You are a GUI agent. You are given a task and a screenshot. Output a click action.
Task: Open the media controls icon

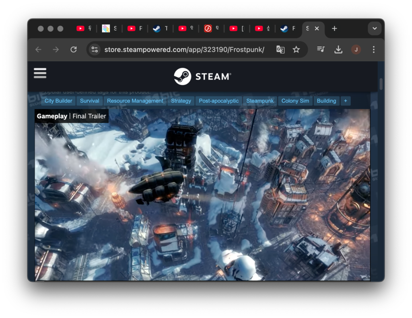[x=321, y=49]
